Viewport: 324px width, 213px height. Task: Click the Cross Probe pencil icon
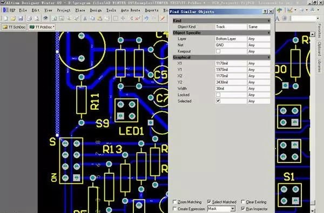163,18
